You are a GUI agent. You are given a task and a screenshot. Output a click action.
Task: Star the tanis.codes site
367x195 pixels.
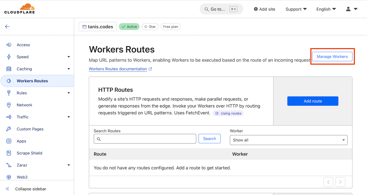point(150,27)
